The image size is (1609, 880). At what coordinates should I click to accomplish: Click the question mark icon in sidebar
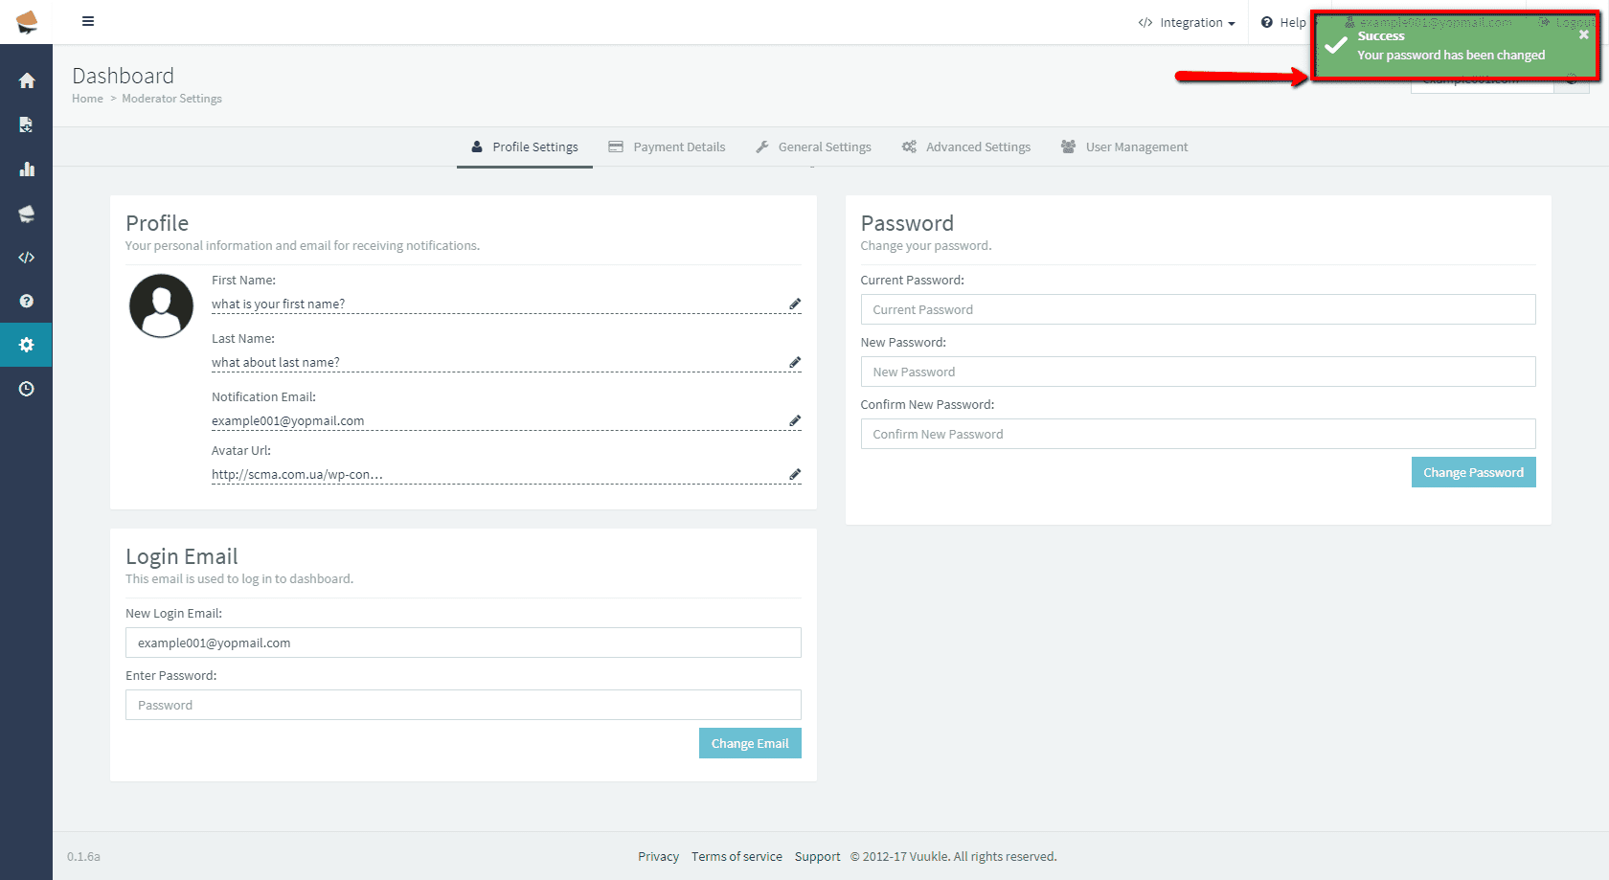(27, 301)
